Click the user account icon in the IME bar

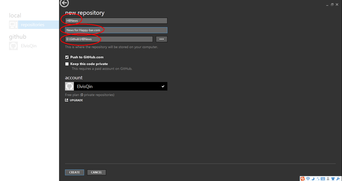pyautogui.click(x=328, y=179)
